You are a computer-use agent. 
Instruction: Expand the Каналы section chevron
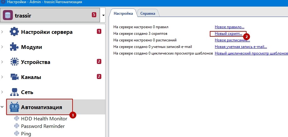pyautogui.click(x=3, y=77)
